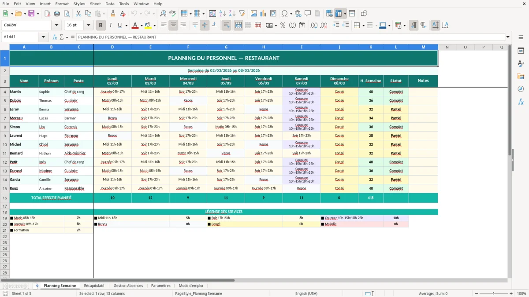Export the sheet directly as PDF
Screen dimensions: 529x297
pos(47,14)
